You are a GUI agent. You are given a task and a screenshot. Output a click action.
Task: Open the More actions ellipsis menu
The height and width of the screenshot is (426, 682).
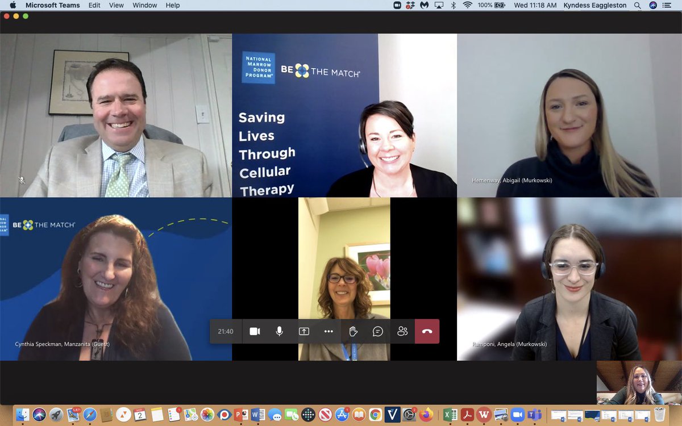point(328,331)
